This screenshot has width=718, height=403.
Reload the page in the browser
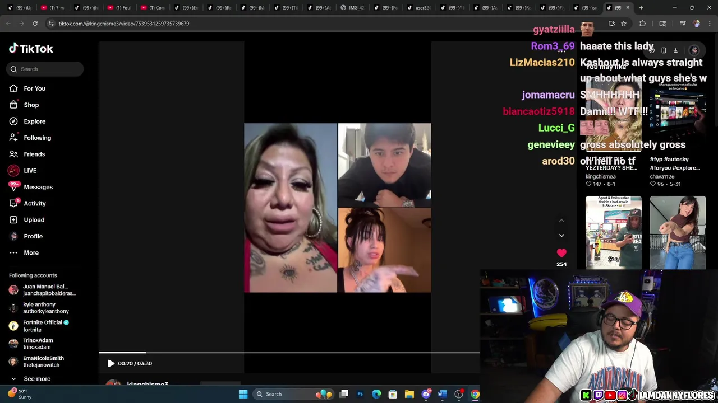click(x=35, y=24)
